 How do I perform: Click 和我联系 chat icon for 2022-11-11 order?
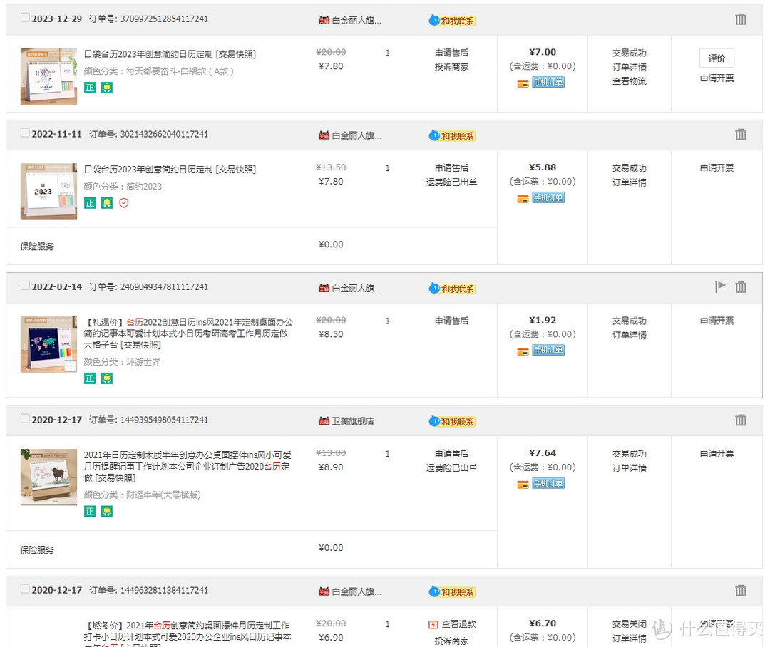[452, 135]
